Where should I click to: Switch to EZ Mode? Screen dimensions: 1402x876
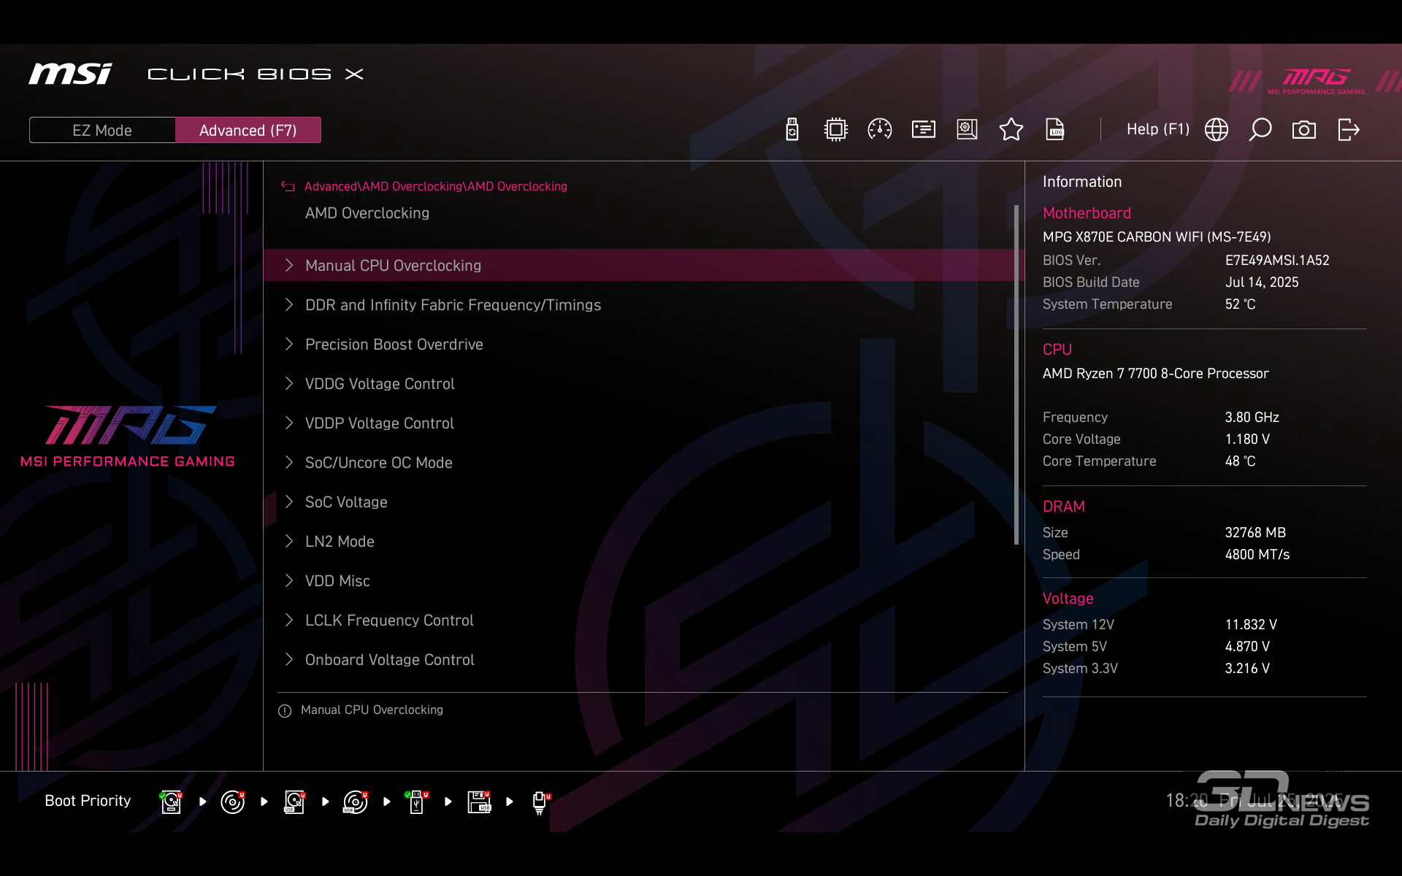coord(102,130)
